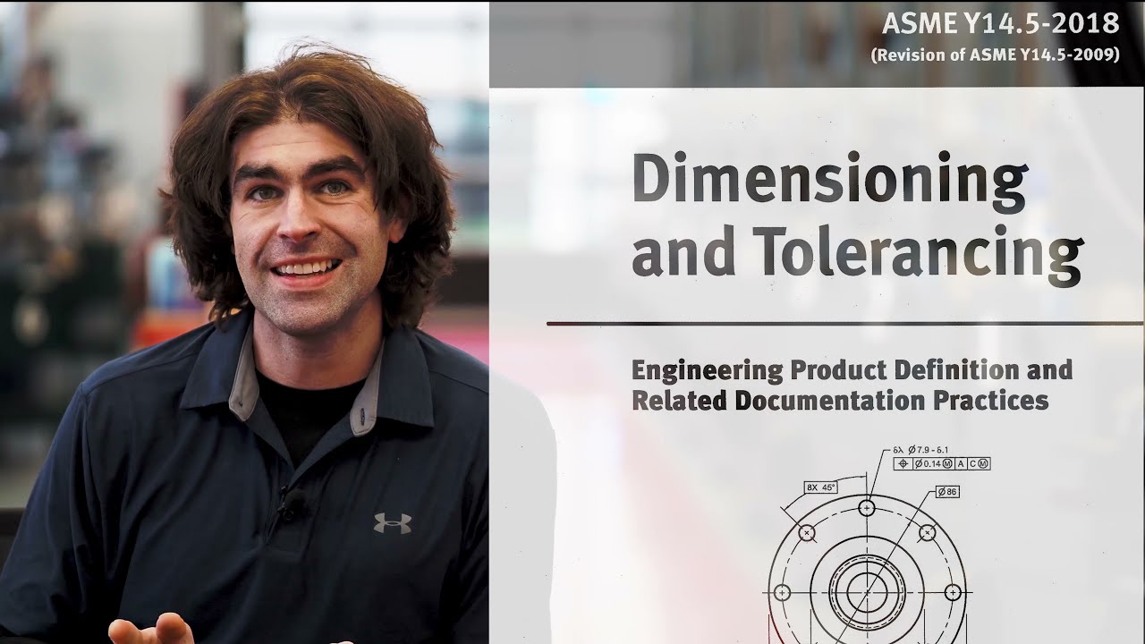Click the "Ø0.14" feature control frame
Viewport: 1145px width, 644px height.
point(941,463)
